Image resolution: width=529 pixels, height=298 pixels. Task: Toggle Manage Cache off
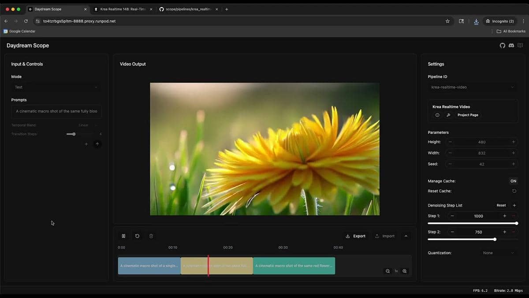(x=513, y=181)
